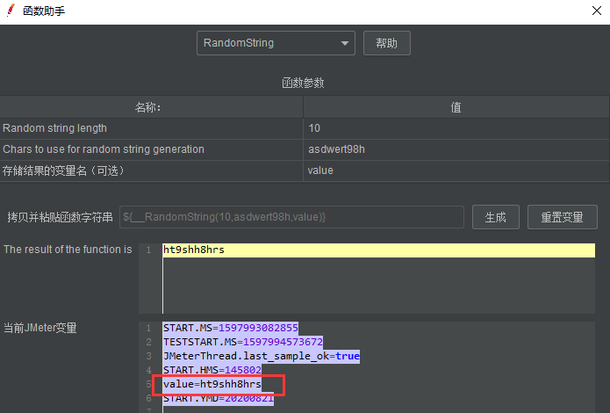Select 'Chars to use for random string generation' row
Viewport: 610px width, 413px height.
pyautogui.click(x=151, y=149)
